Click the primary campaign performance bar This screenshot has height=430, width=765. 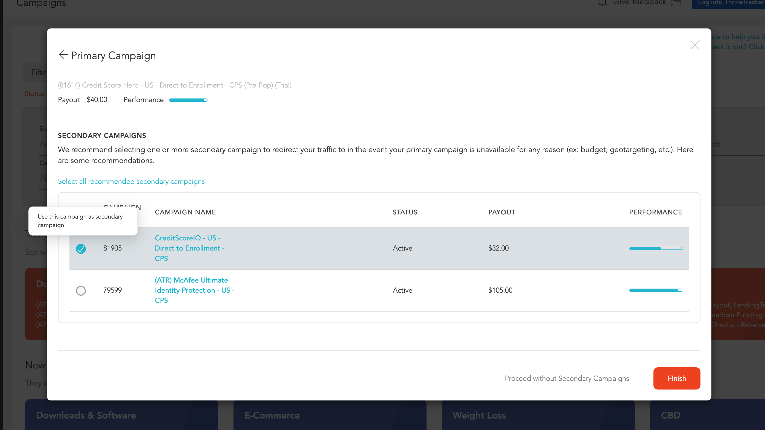click(x=188, y=100)
